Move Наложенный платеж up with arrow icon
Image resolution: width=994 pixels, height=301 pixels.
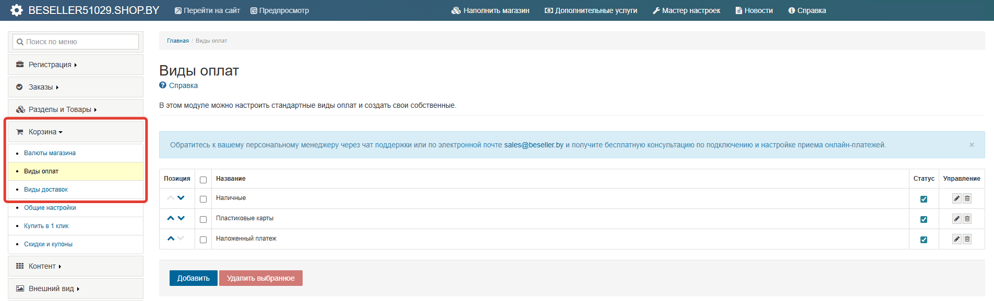click(171, 239)
